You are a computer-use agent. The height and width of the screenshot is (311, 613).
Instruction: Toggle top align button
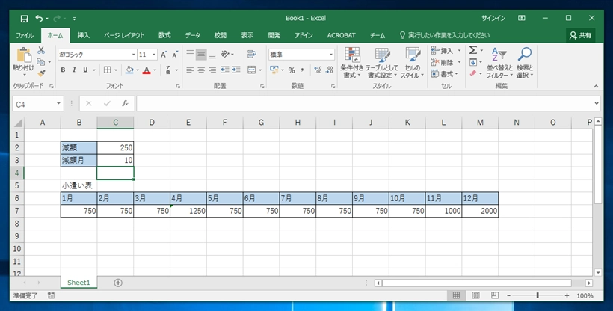[190, 54]
